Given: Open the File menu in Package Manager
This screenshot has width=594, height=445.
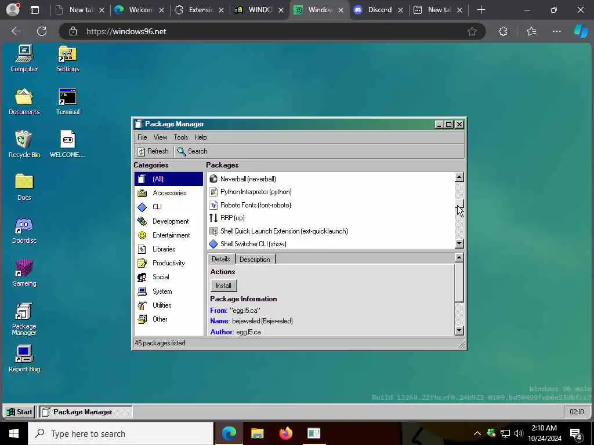Looking at the screenshot, I should click(142, 137).
